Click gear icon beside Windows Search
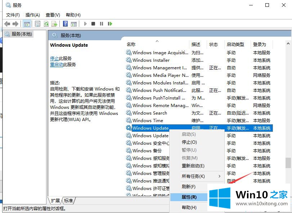This screenshot has width=292, height=213. click(129, 113)
